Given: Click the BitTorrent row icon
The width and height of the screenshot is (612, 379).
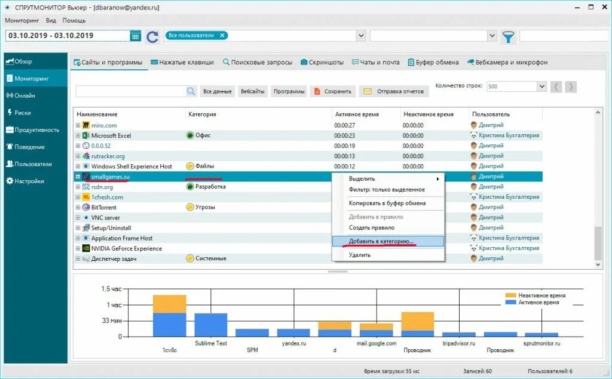Looking at the screenshot, I should (86, 207).
